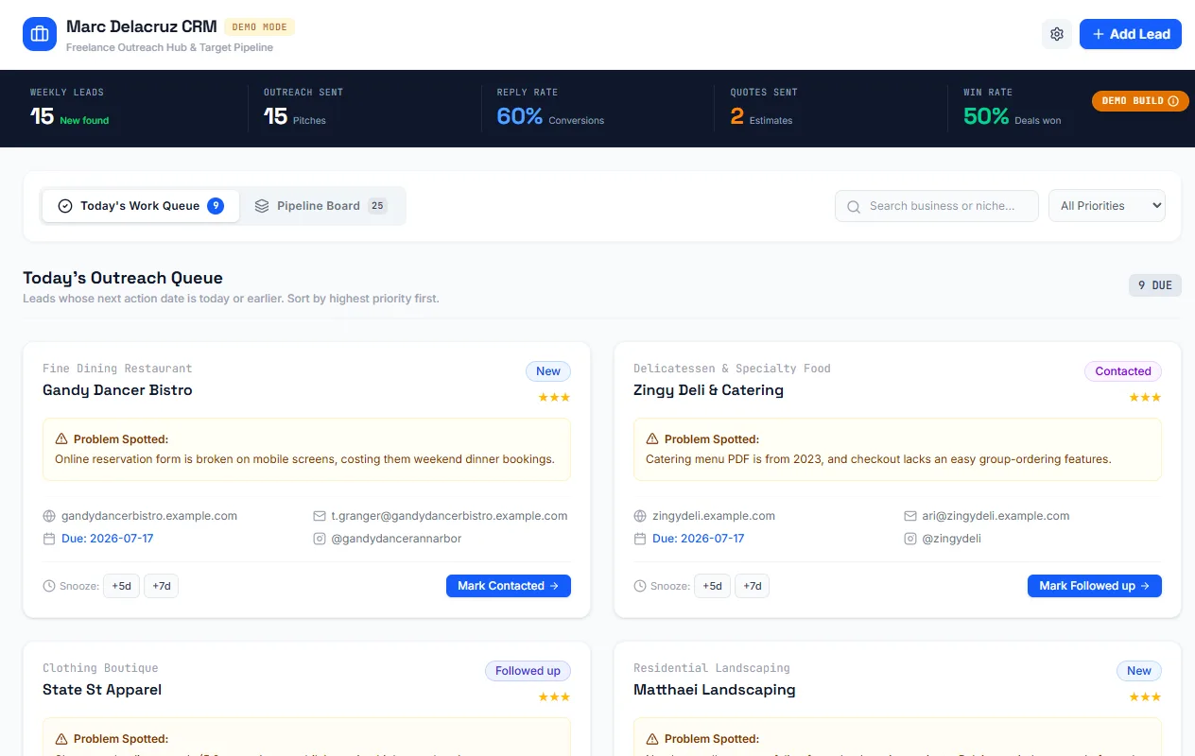
Task: Click the DEMO BUILD info badge
Action: (x=1140, y=100)
